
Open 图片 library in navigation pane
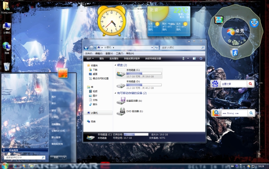pos(93,96)
